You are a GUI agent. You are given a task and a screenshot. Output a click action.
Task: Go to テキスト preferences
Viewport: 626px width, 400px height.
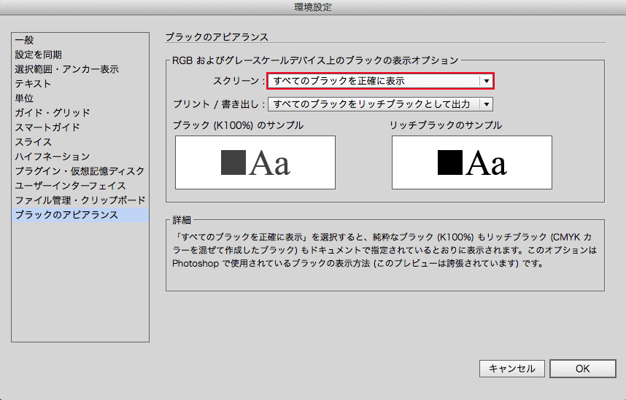[80, 84]
